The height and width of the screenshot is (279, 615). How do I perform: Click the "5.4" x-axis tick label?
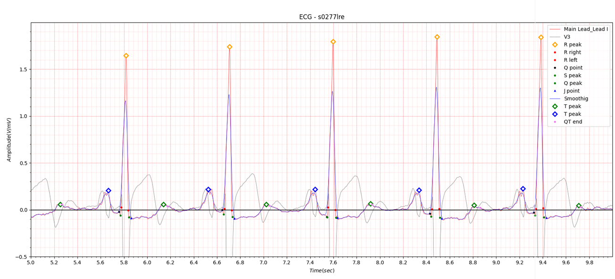point(77,262)
